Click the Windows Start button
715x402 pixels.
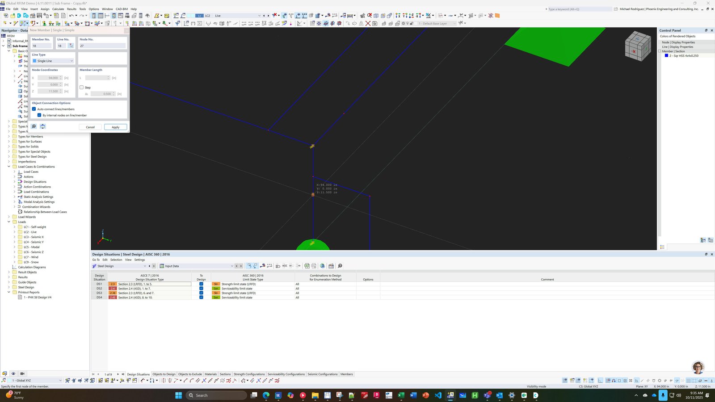click(178, 395)
